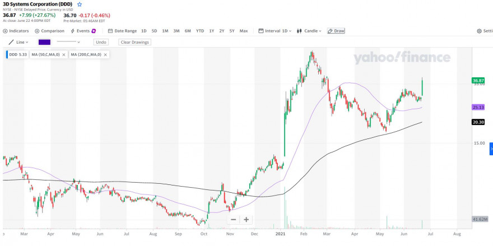Click the Undo button
Image resolution: width=493 pixels, height=246 pixels.
(x=101, y=42)
